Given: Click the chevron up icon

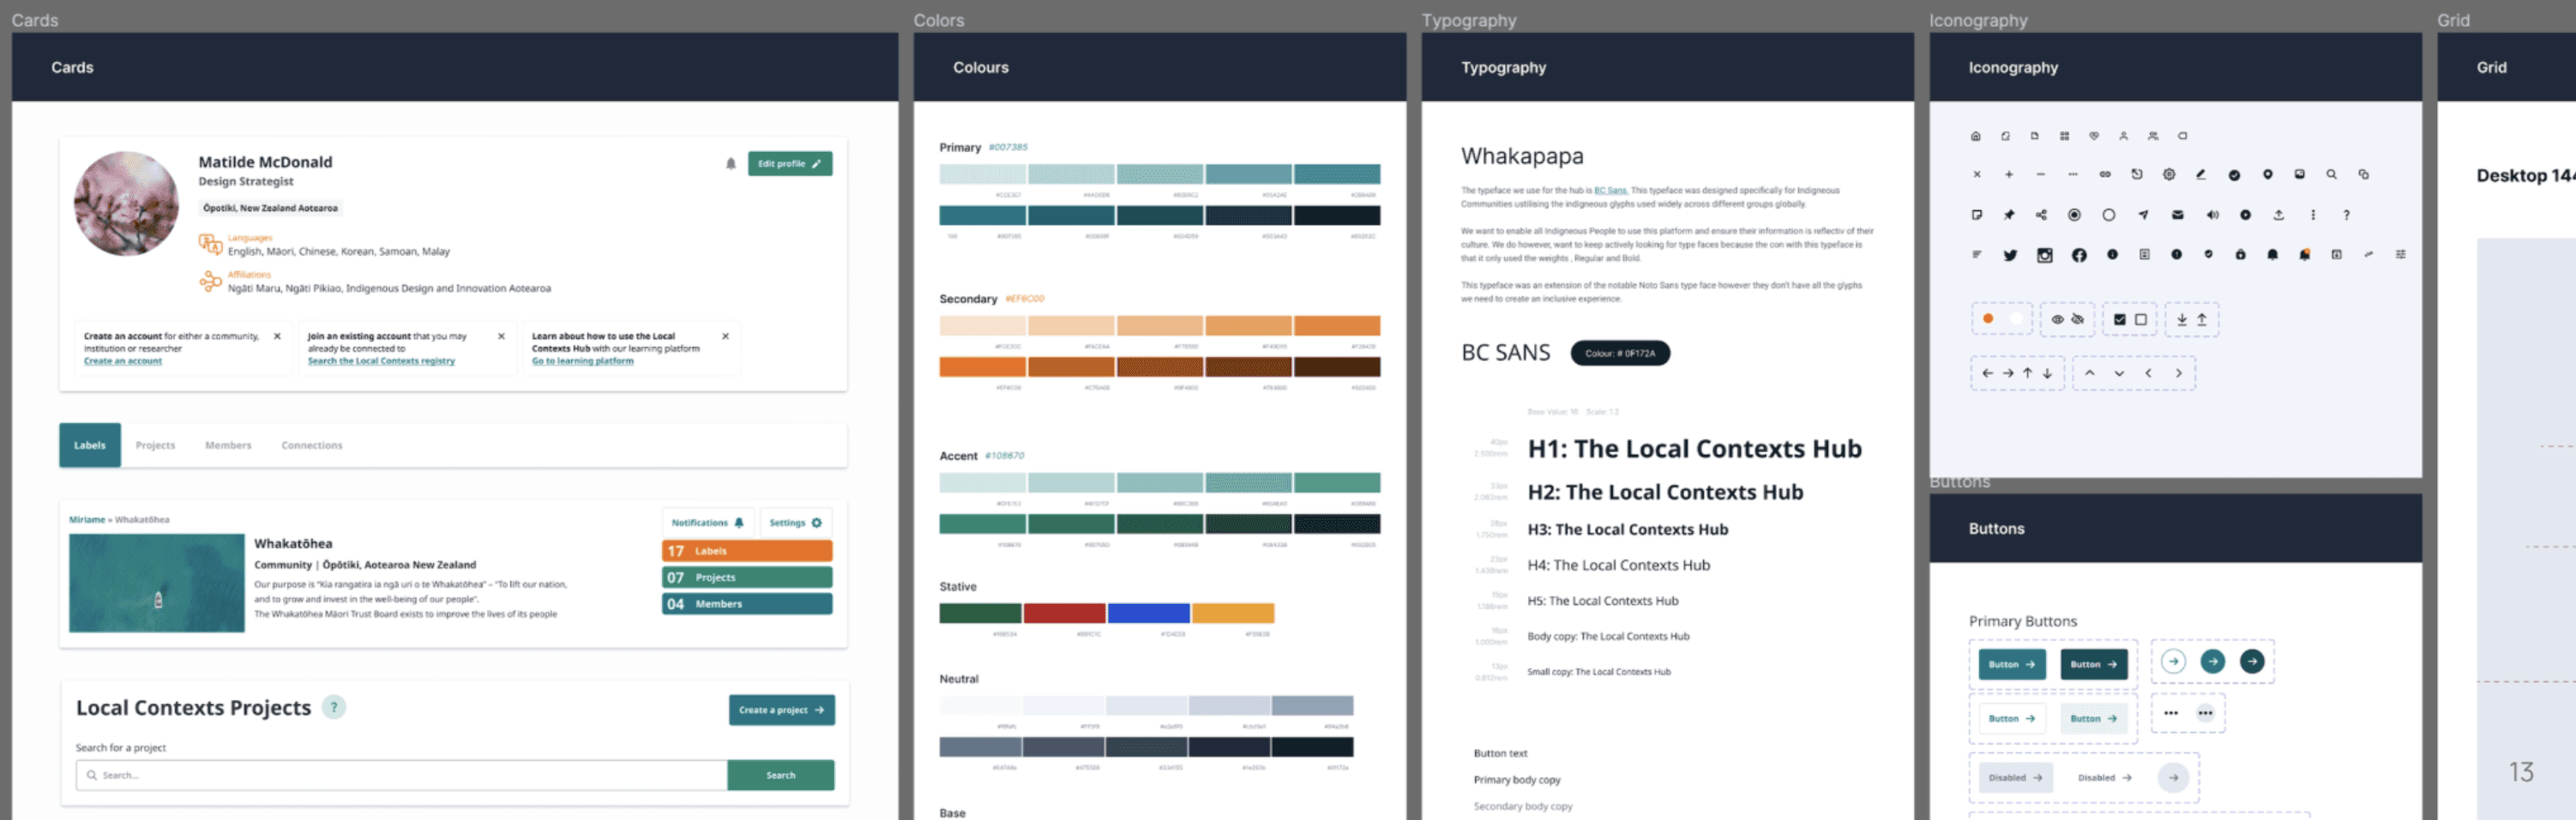Looking at the screenshot, I should click(2089, 373).
